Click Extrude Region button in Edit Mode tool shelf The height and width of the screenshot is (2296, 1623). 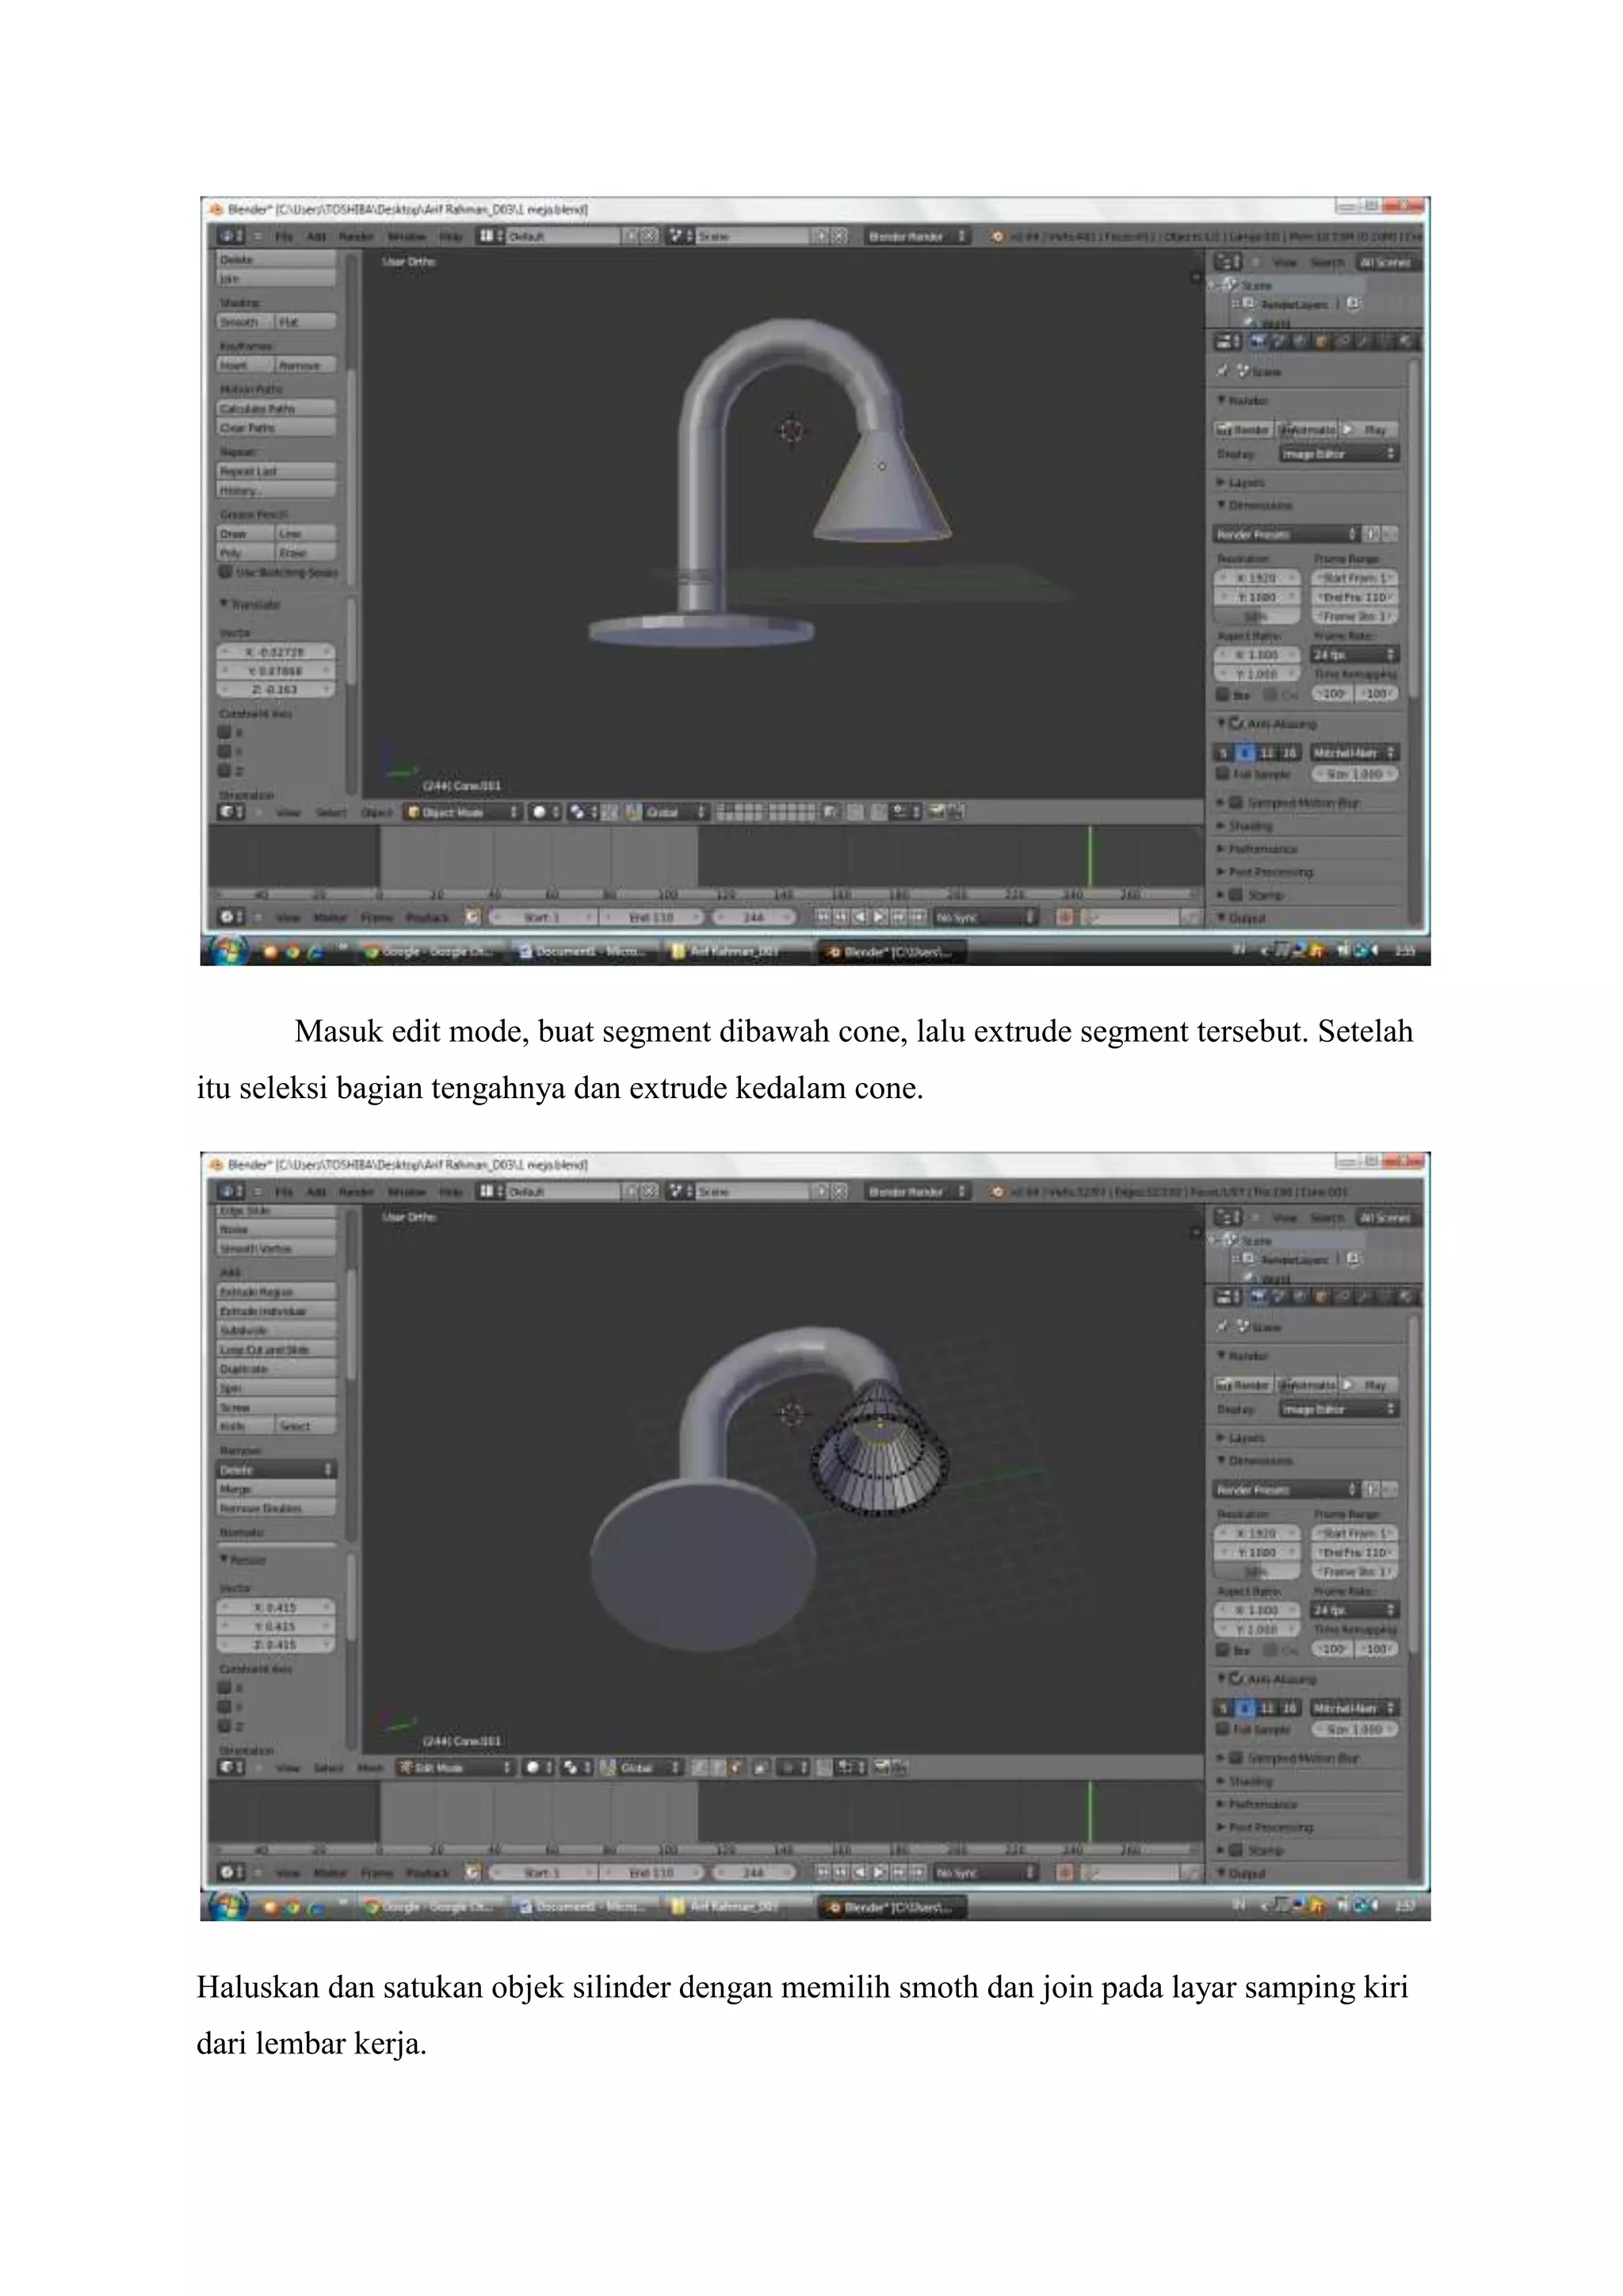[x=277, y=1292]
